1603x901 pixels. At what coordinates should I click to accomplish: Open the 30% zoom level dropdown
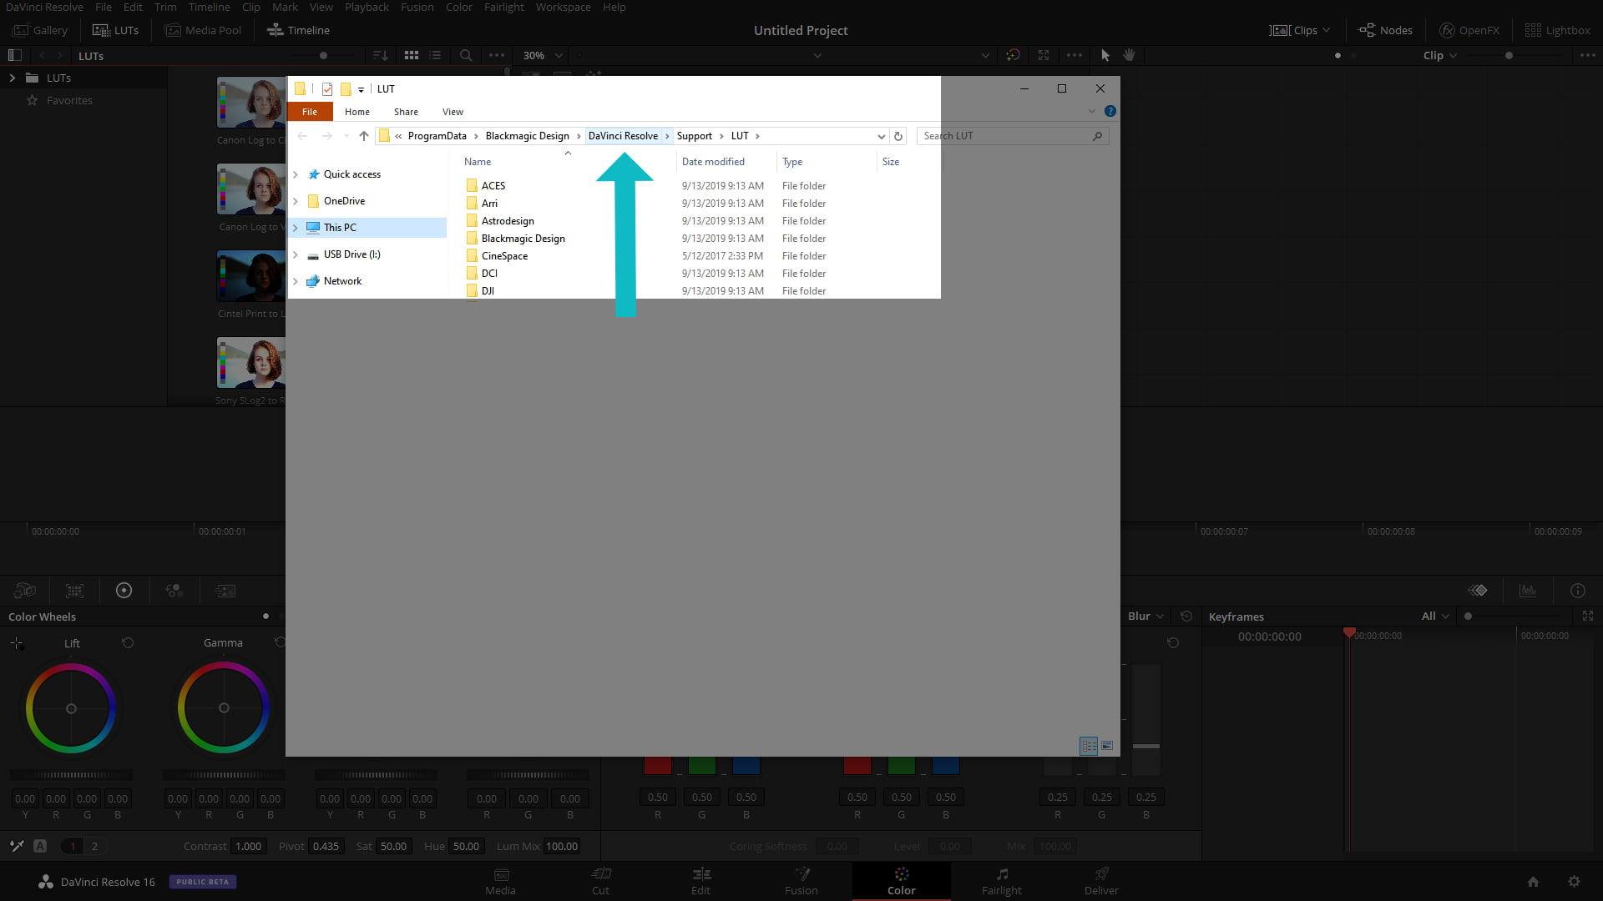[x=559, y=55]
